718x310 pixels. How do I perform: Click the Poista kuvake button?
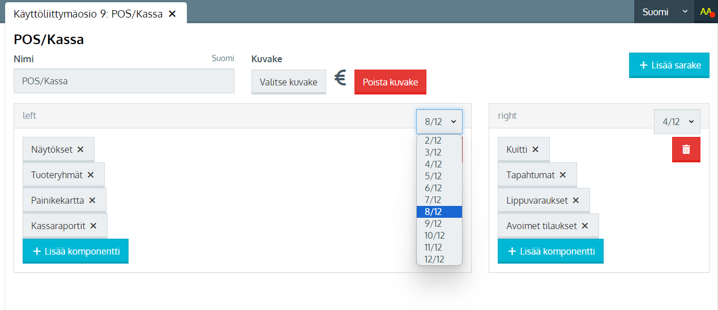point(390,82)
